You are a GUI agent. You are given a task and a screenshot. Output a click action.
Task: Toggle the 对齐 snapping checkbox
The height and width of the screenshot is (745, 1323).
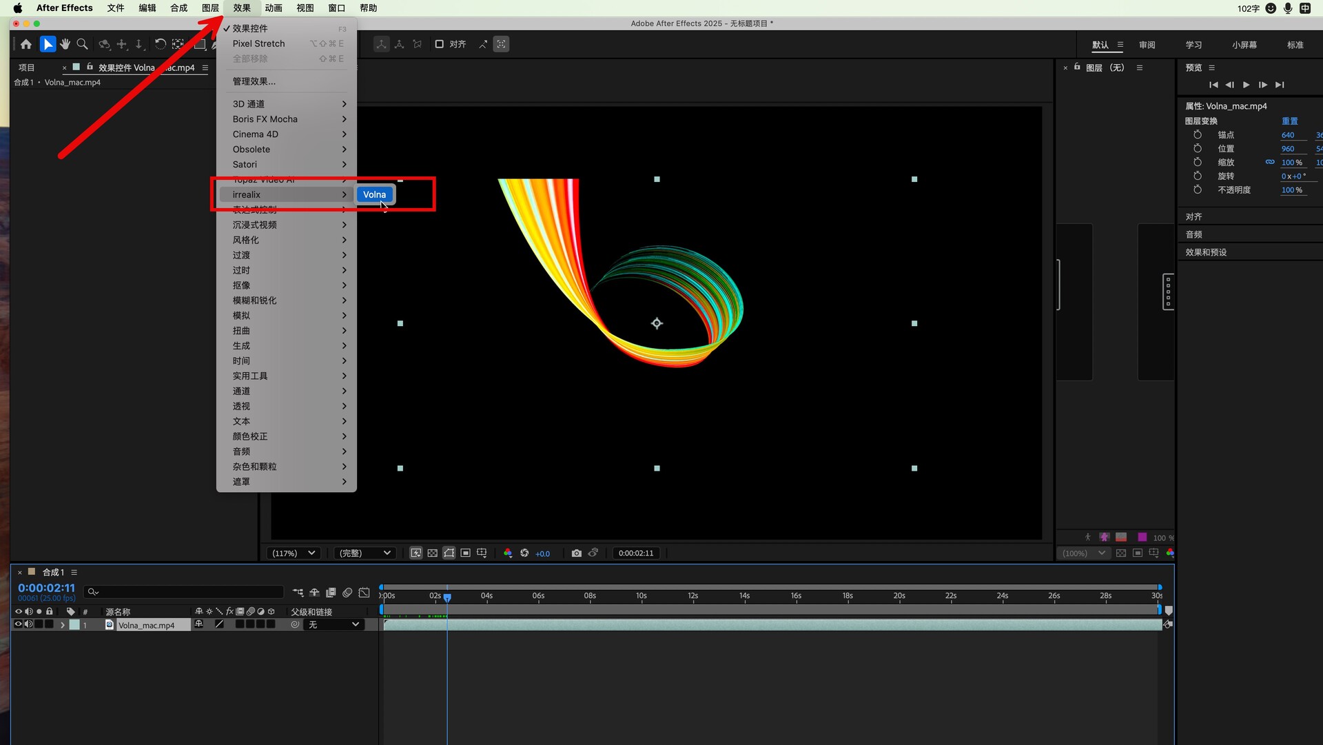439,44
